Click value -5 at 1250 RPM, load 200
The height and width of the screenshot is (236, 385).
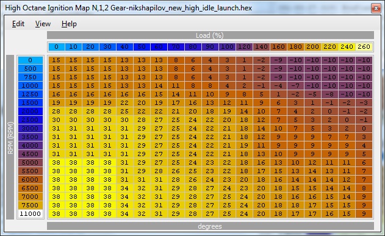click(x=312, y=94)
